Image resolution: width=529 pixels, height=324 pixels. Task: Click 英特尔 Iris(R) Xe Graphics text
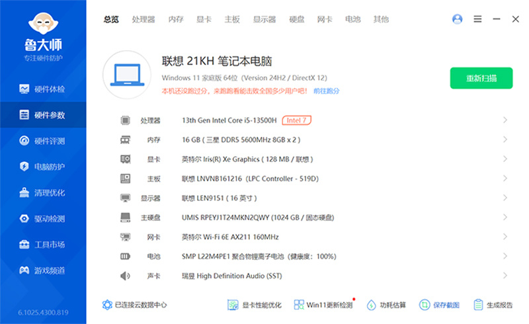pos(247,159)
